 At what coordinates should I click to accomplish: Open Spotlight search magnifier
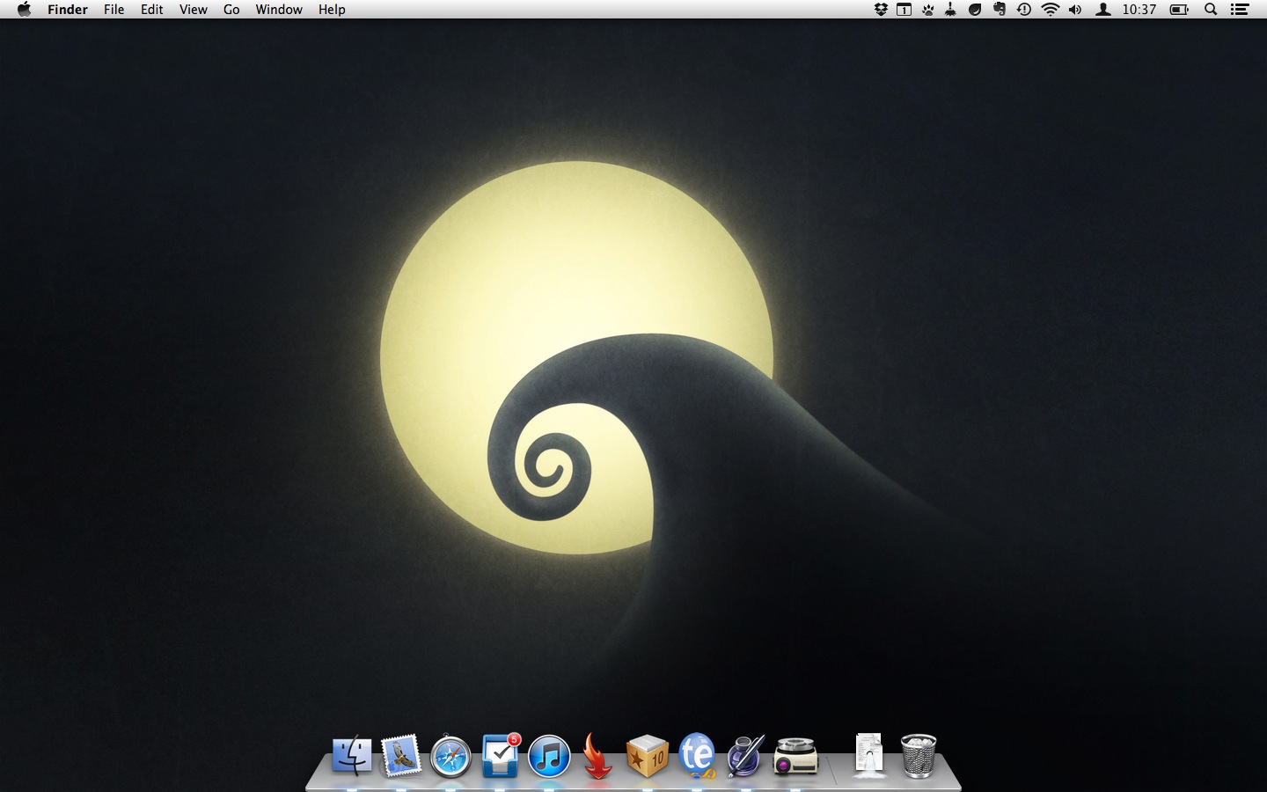point(1211,10)
